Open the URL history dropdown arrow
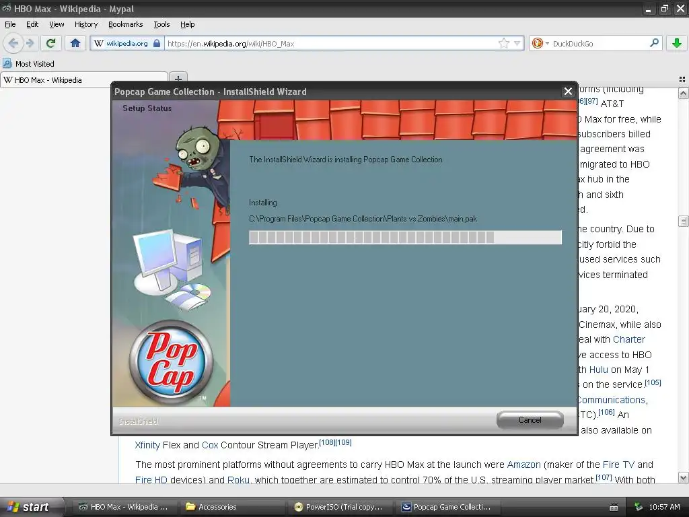689x517 pixels. coord(517,43)
